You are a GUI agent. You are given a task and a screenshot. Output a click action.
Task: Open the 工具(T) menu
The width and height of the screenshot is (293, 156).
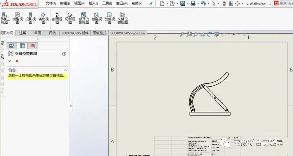[107, 3]
